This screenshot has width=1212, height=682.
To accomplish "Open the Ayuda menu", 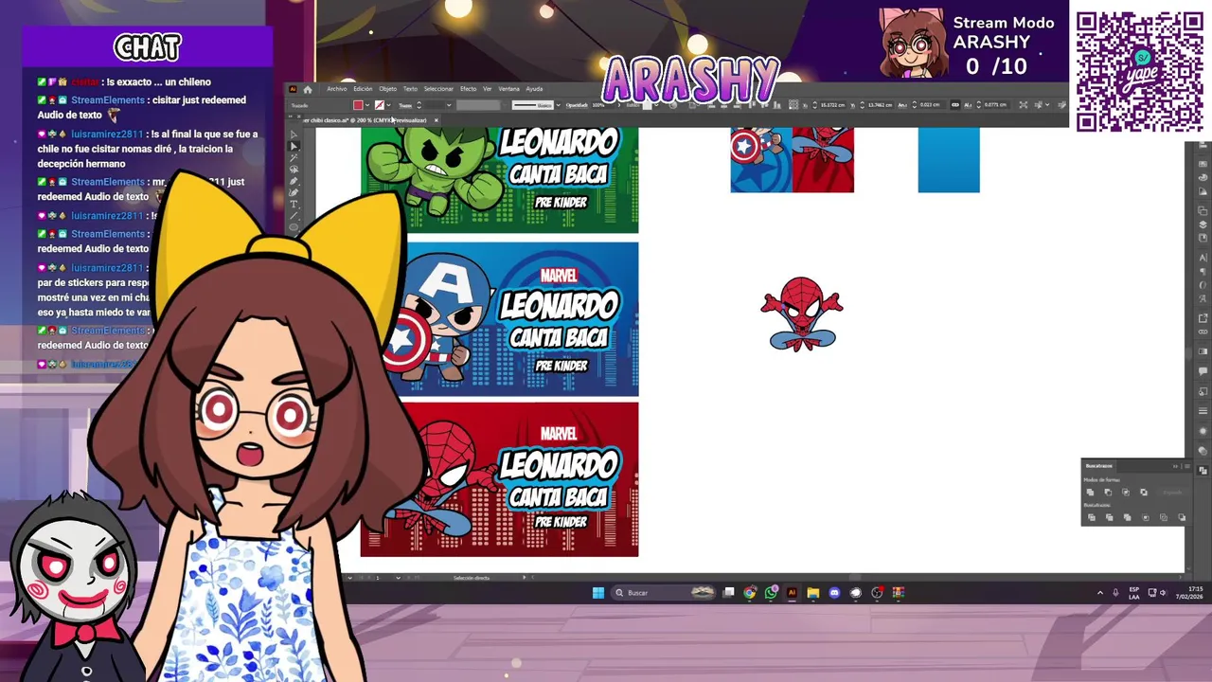I will (x=534, y=89).
